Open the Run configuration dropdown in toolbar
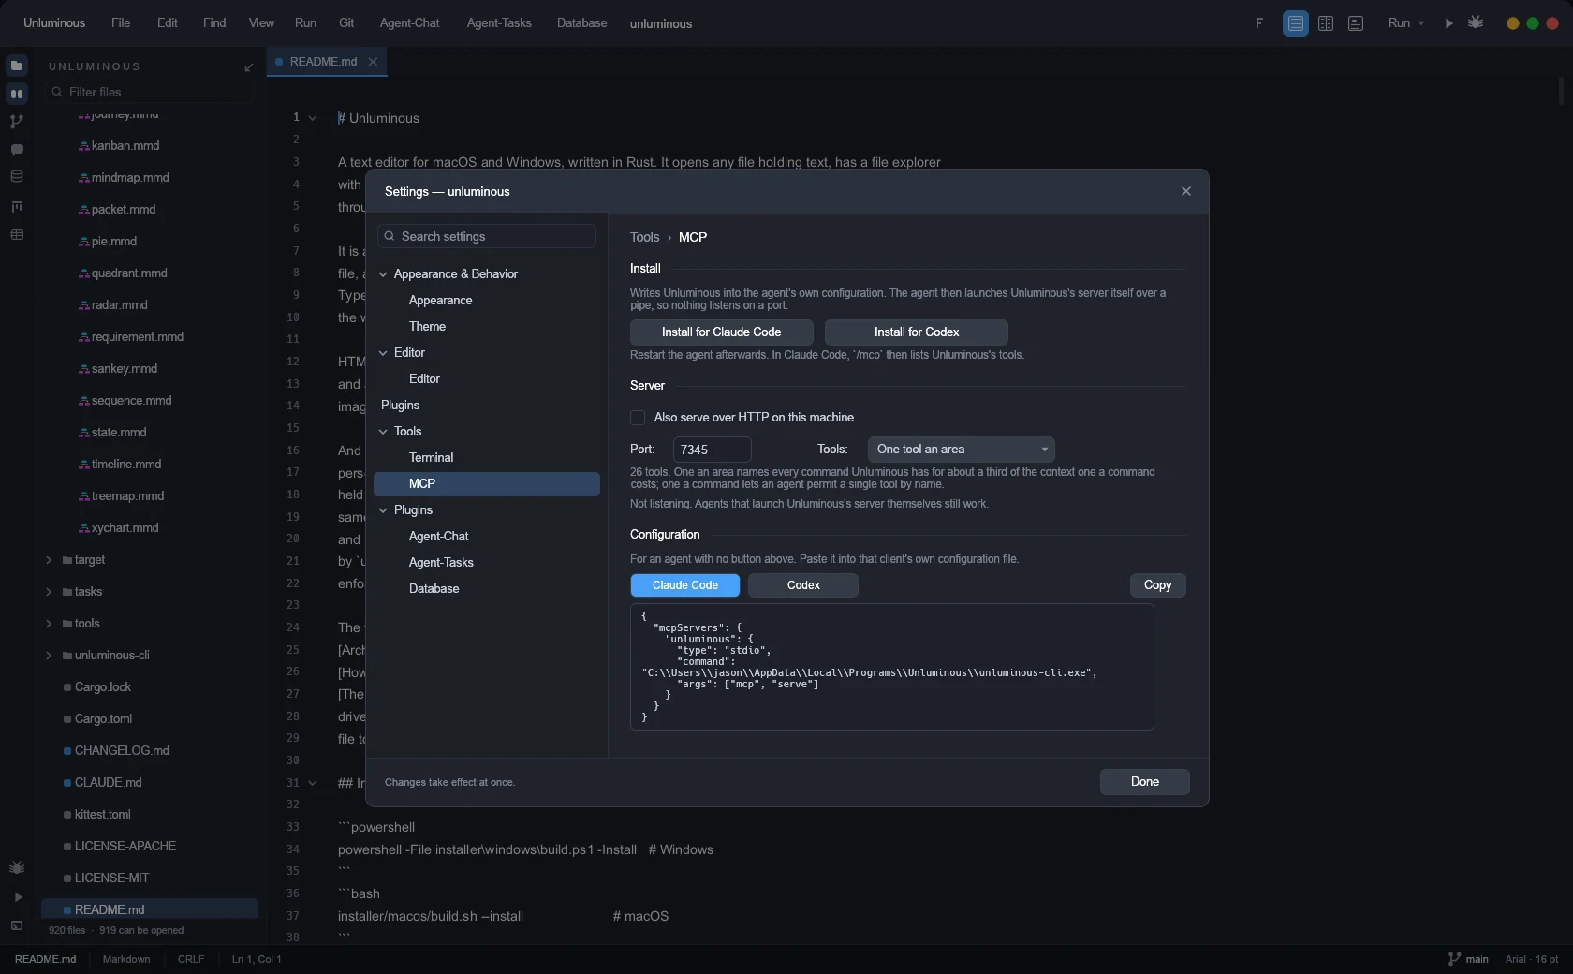This screenshot has height=974, width=1573. tap(1405, 23)
